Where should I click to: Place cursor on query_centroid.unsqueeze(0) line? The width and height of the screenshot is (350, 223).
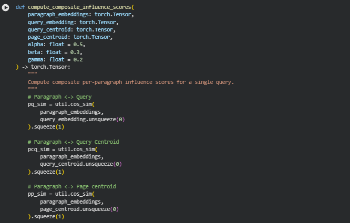pyautogui.click(x=80, y=164)
